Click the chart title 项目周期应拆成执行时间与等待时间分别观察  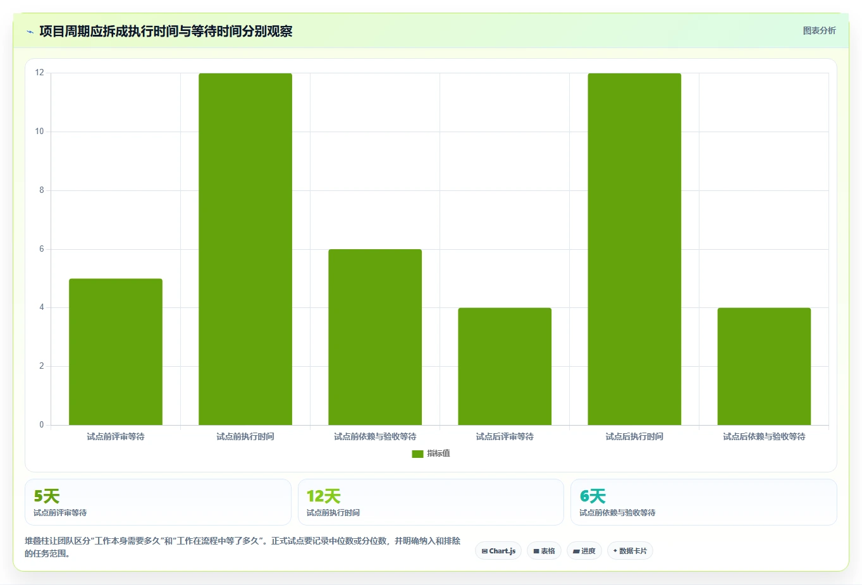pyautogui.click(x=166, y=31)
